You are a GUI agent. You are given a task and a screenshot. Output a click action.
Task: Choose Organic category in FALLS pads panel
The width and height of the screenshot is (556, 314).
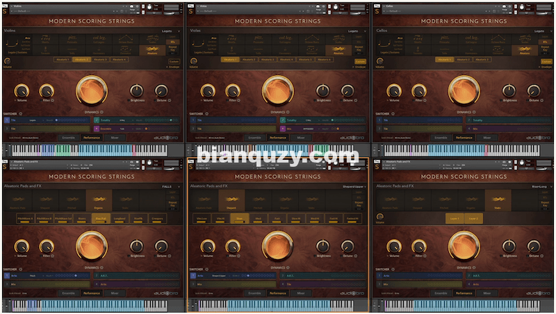click(x=99, y=200)
